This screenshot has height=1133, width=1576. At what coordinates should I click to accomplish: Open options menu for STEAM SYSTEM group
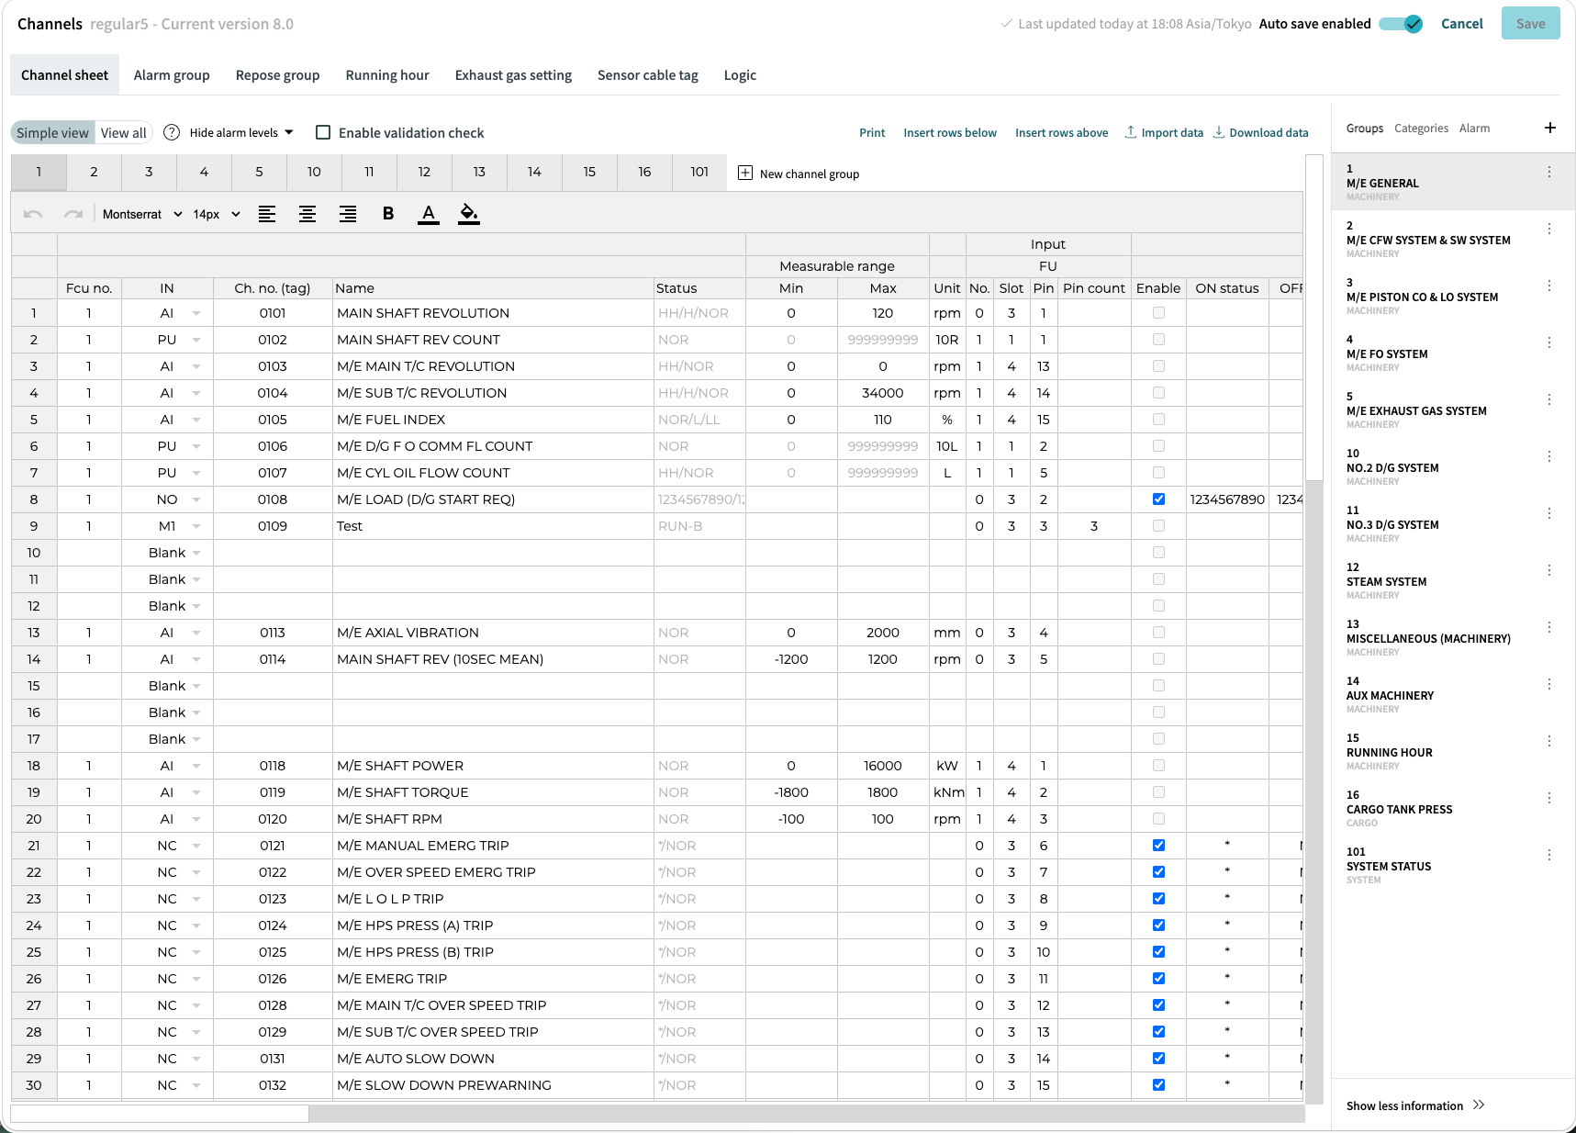coord(1549,570)
